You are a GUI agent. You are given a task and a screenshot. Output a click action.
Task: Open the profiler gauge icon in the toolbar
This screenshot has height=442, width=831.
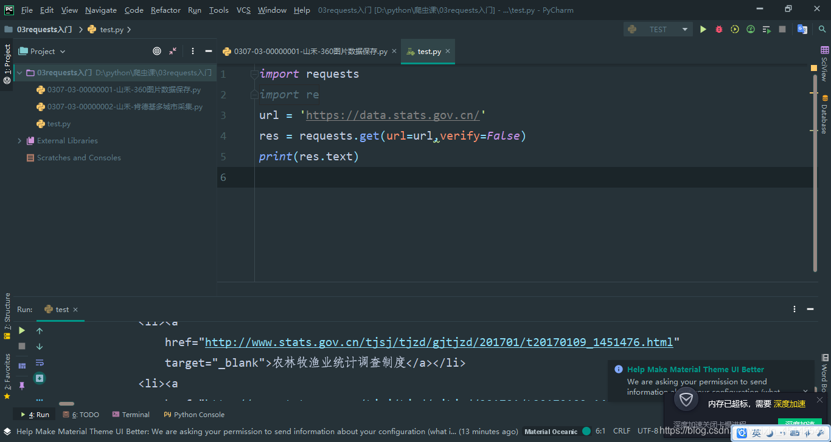click(x=751, y=29)
